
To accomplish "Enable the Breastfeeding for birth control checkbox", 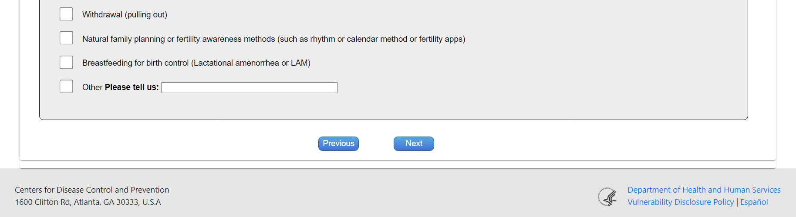I will pos(66,63).
